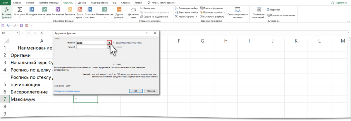This screenshot has width=351, height=121.
Task: Open the Справка по этой функции link
Action: [x=67, y=91]
